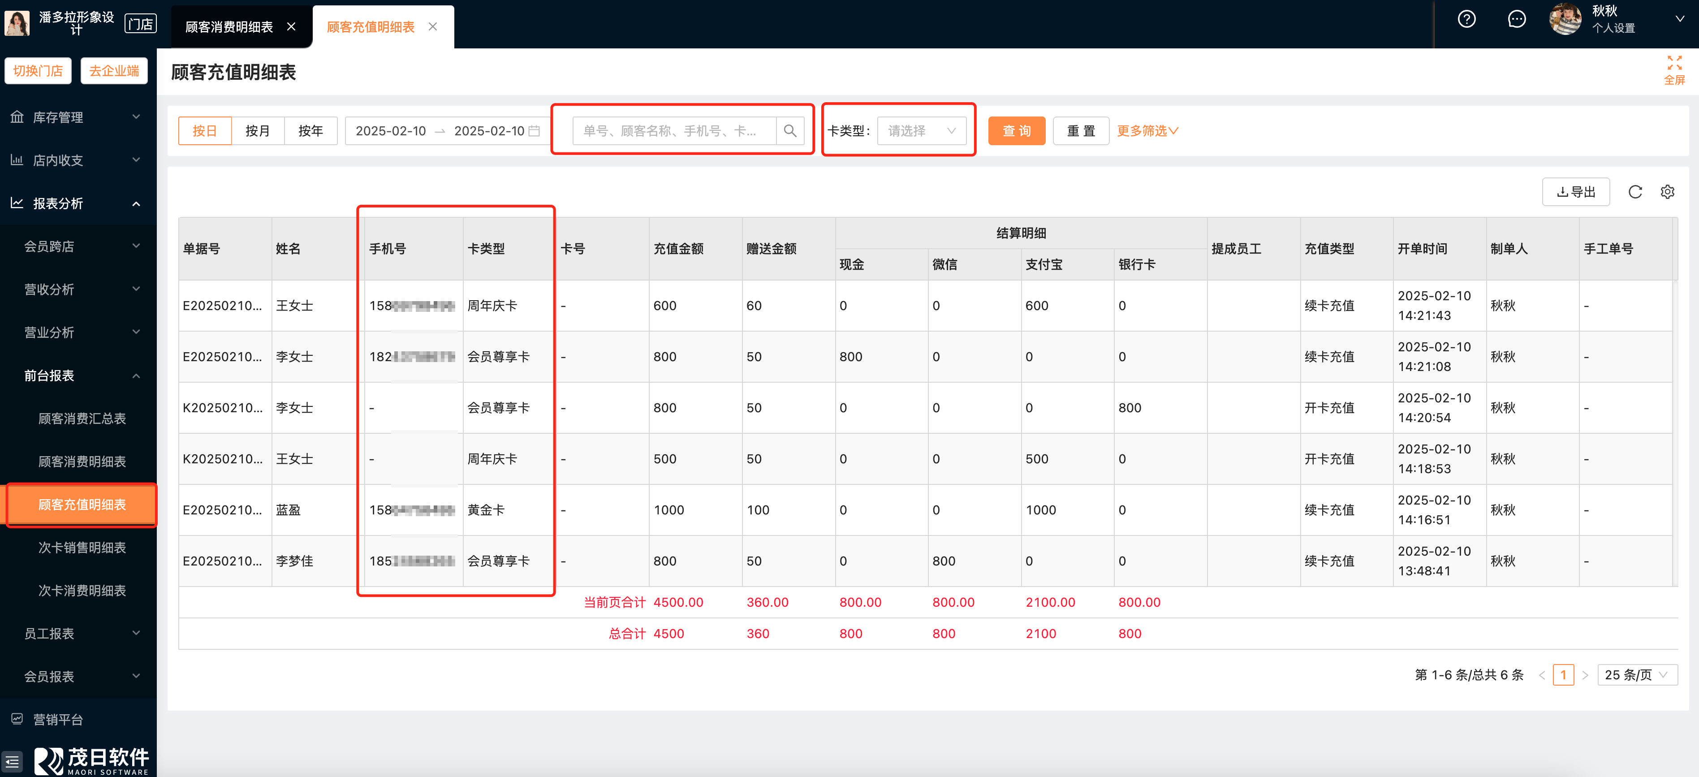Expand 更多筛选 filter options
Screen dimensions: 1699x777
1147,130
